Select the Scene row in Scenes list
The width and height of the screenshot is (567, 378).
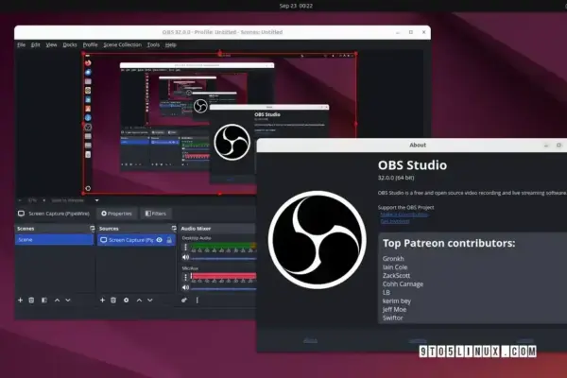pos(54,239)
